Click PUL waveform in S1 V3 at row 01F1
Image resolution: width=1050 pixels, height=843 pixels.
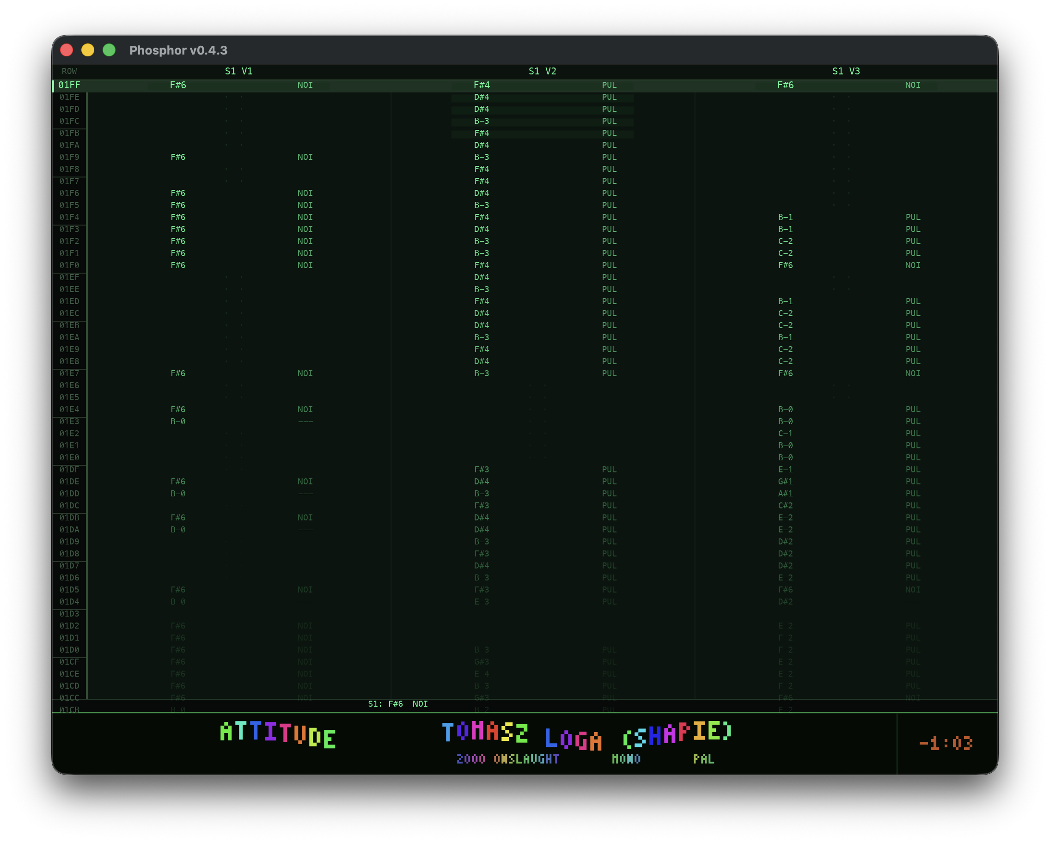point(913,253)
